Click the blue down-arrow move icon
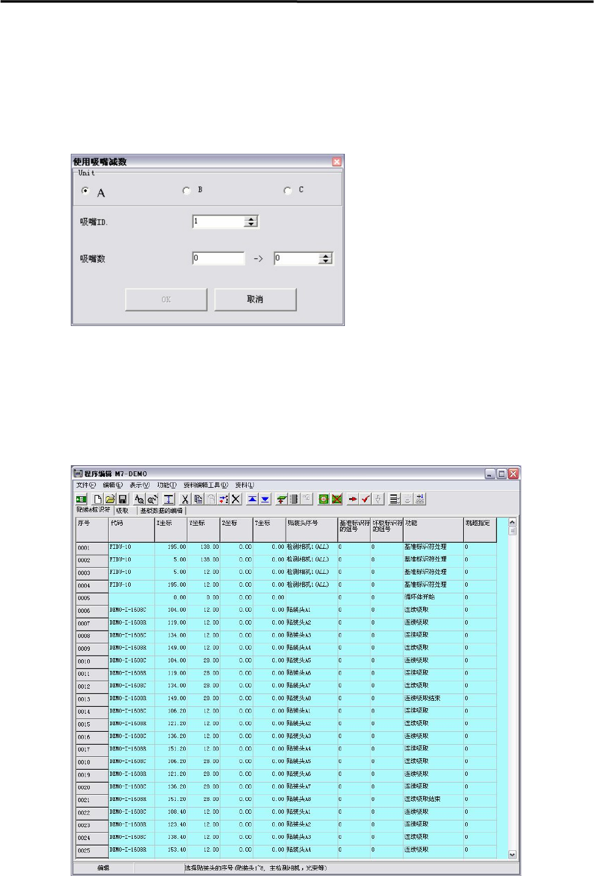Image resolution: width=594 pixels, height=876 pixels. pyautogui.click(x=265, y=499)
